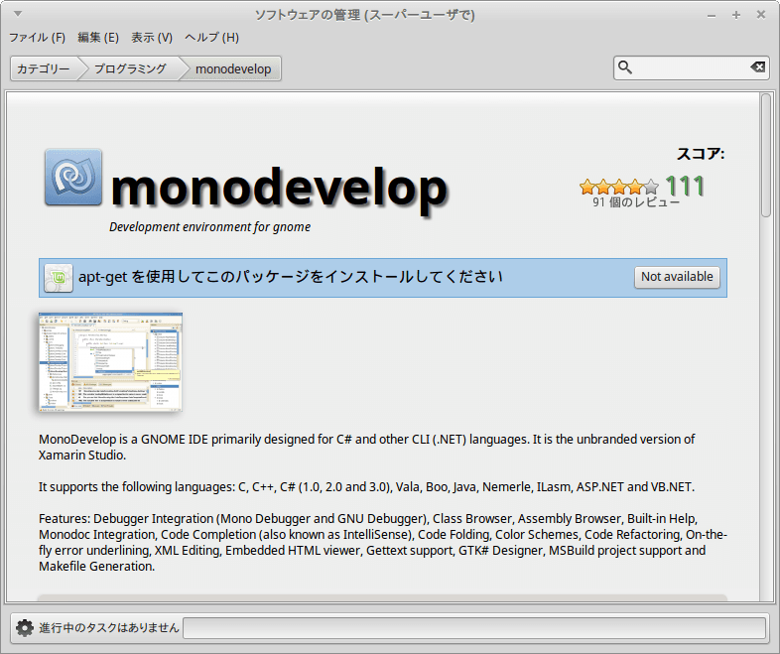The image size is (780, 654).
Task: Click the Mint package icon in install bar
Action: pos(59,278)
